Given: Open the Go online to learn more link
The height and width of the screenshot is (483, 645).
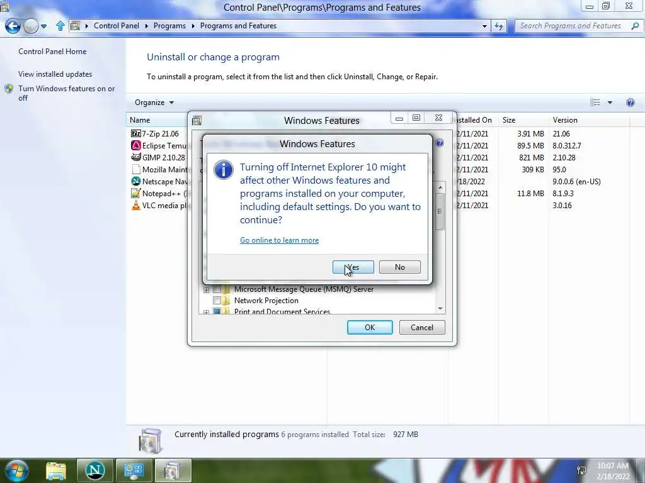Looking at the screenshot, I should (x=279, y=240).
